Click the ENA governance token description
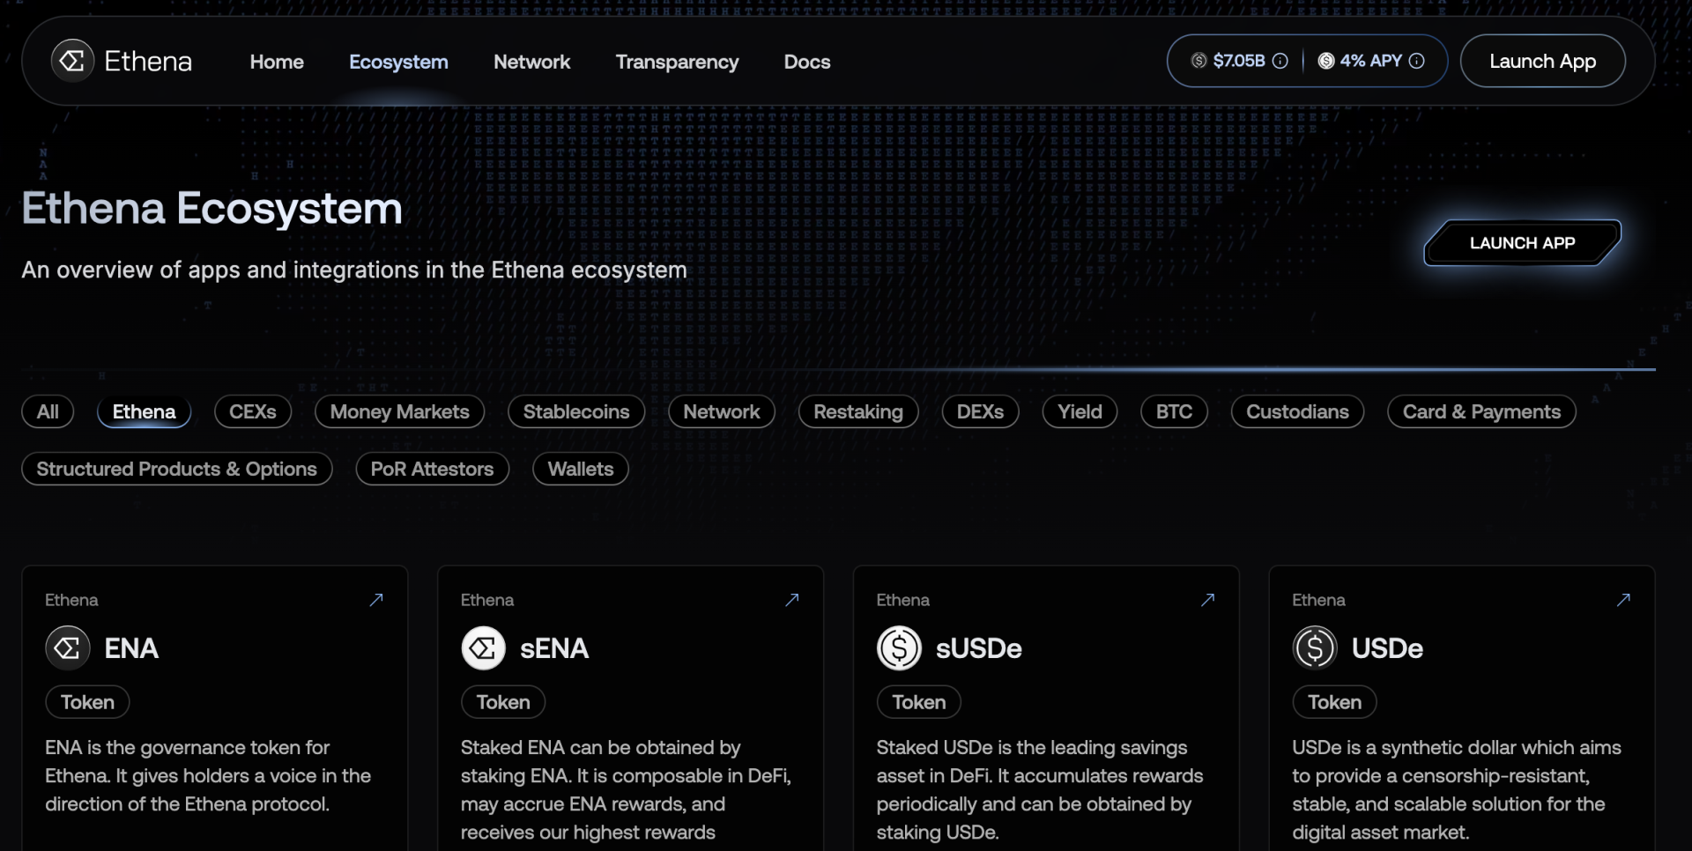Screen dimensions: 1692x851 click(x=208, y=775)
